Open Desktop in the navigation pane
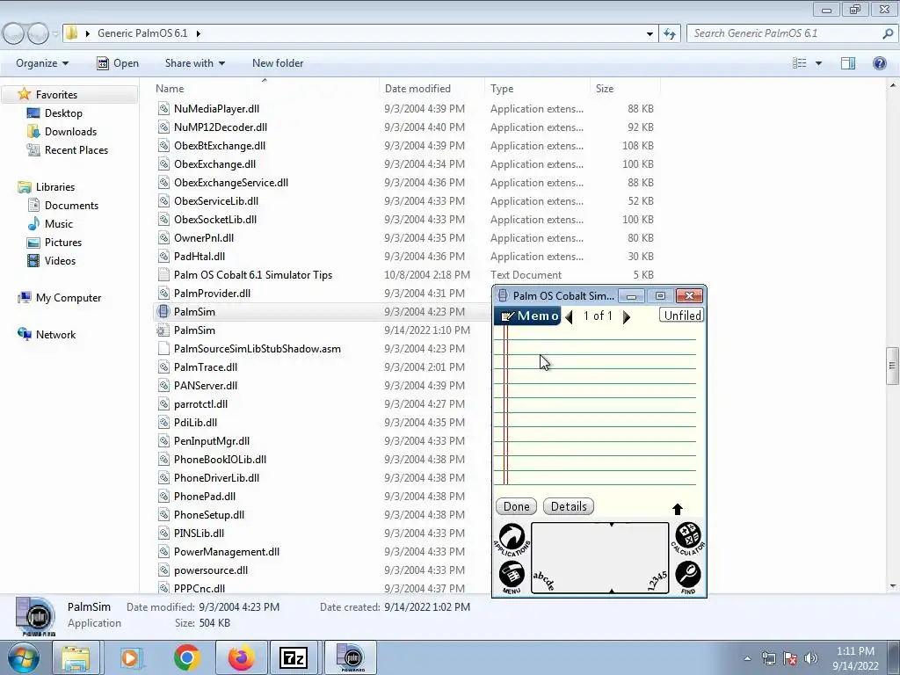 tap(63, 113)
